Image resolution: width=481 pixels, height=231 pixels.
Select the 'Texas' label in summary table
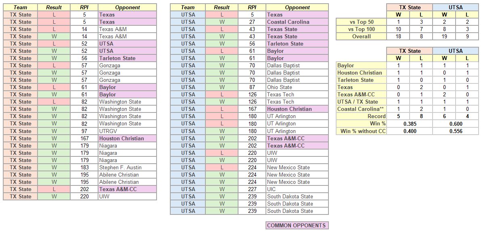click(x=362, y=87)
